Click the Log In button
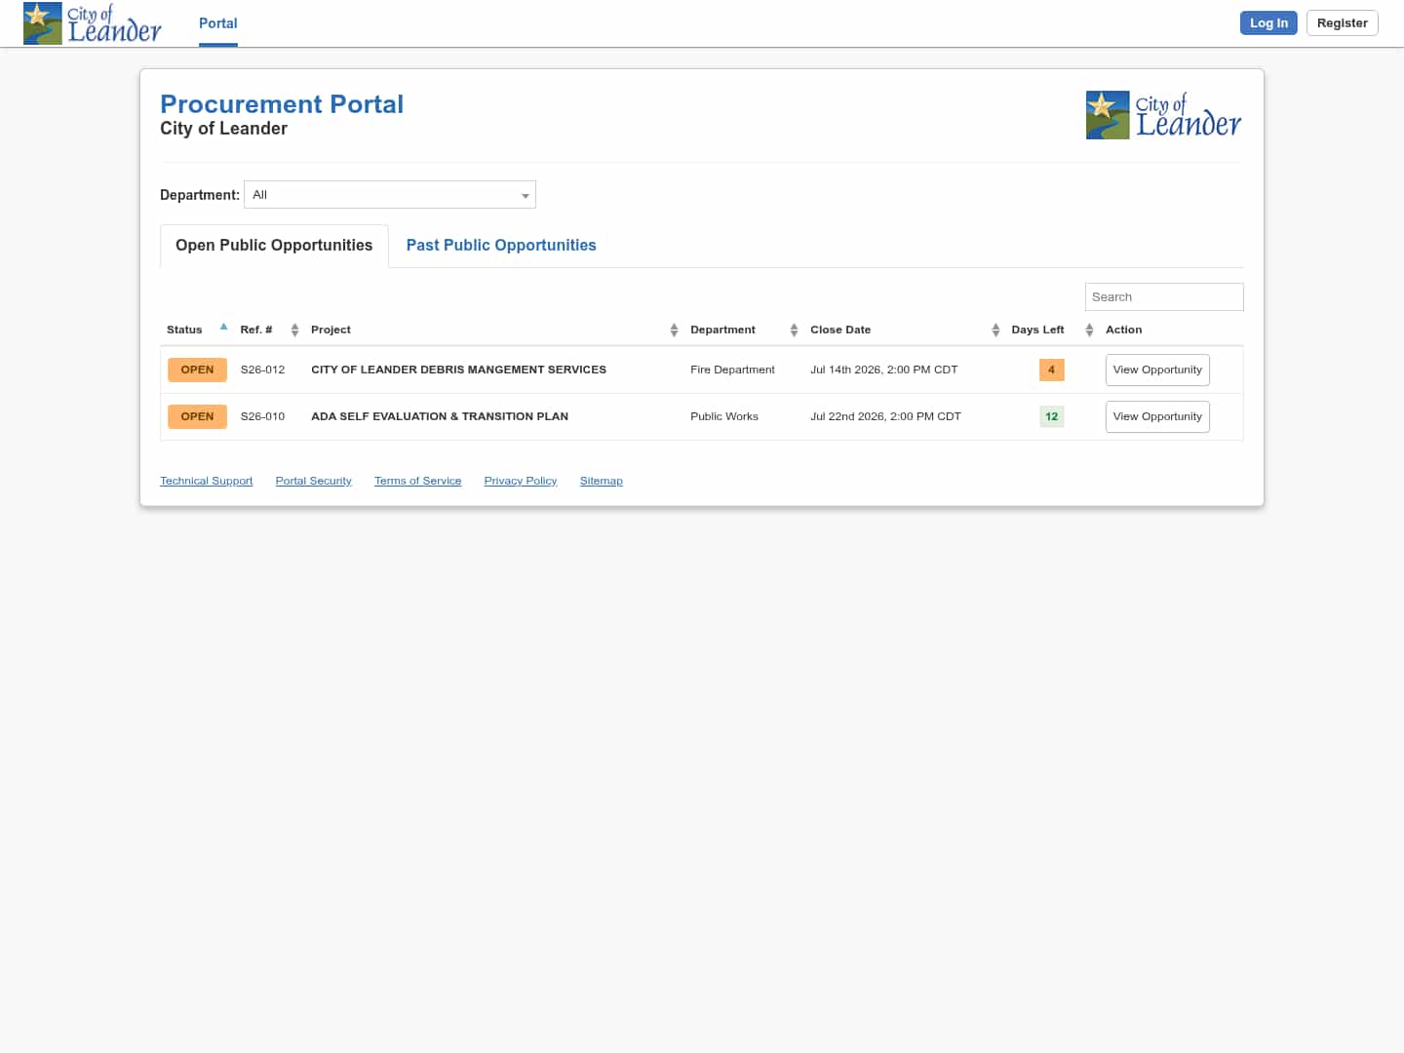The height and width of the screenshot is (1053, 1404). pyautogui.click(x=1268, y=23)
